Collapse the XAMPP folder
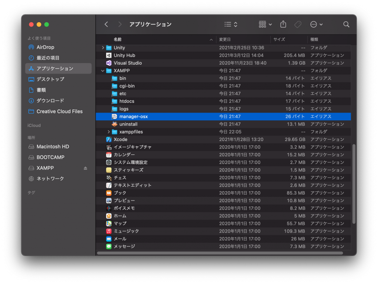This screenshot has height=284, width=378. point(103,71)
